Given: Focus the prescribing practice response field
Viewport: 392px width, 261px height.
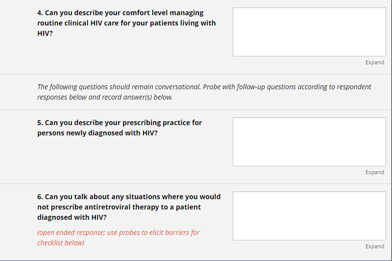Looking at the screenshot, I should tap(309, 142).
